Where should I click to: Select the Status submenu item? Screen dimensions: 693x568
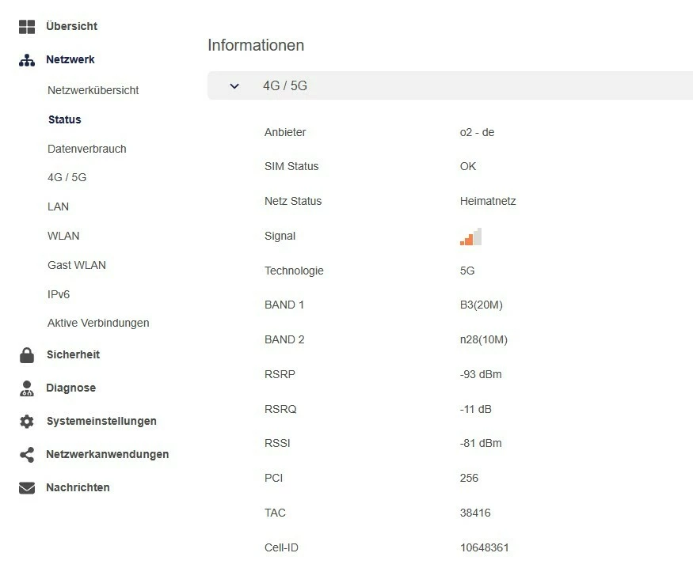click(x=64, y=119)
